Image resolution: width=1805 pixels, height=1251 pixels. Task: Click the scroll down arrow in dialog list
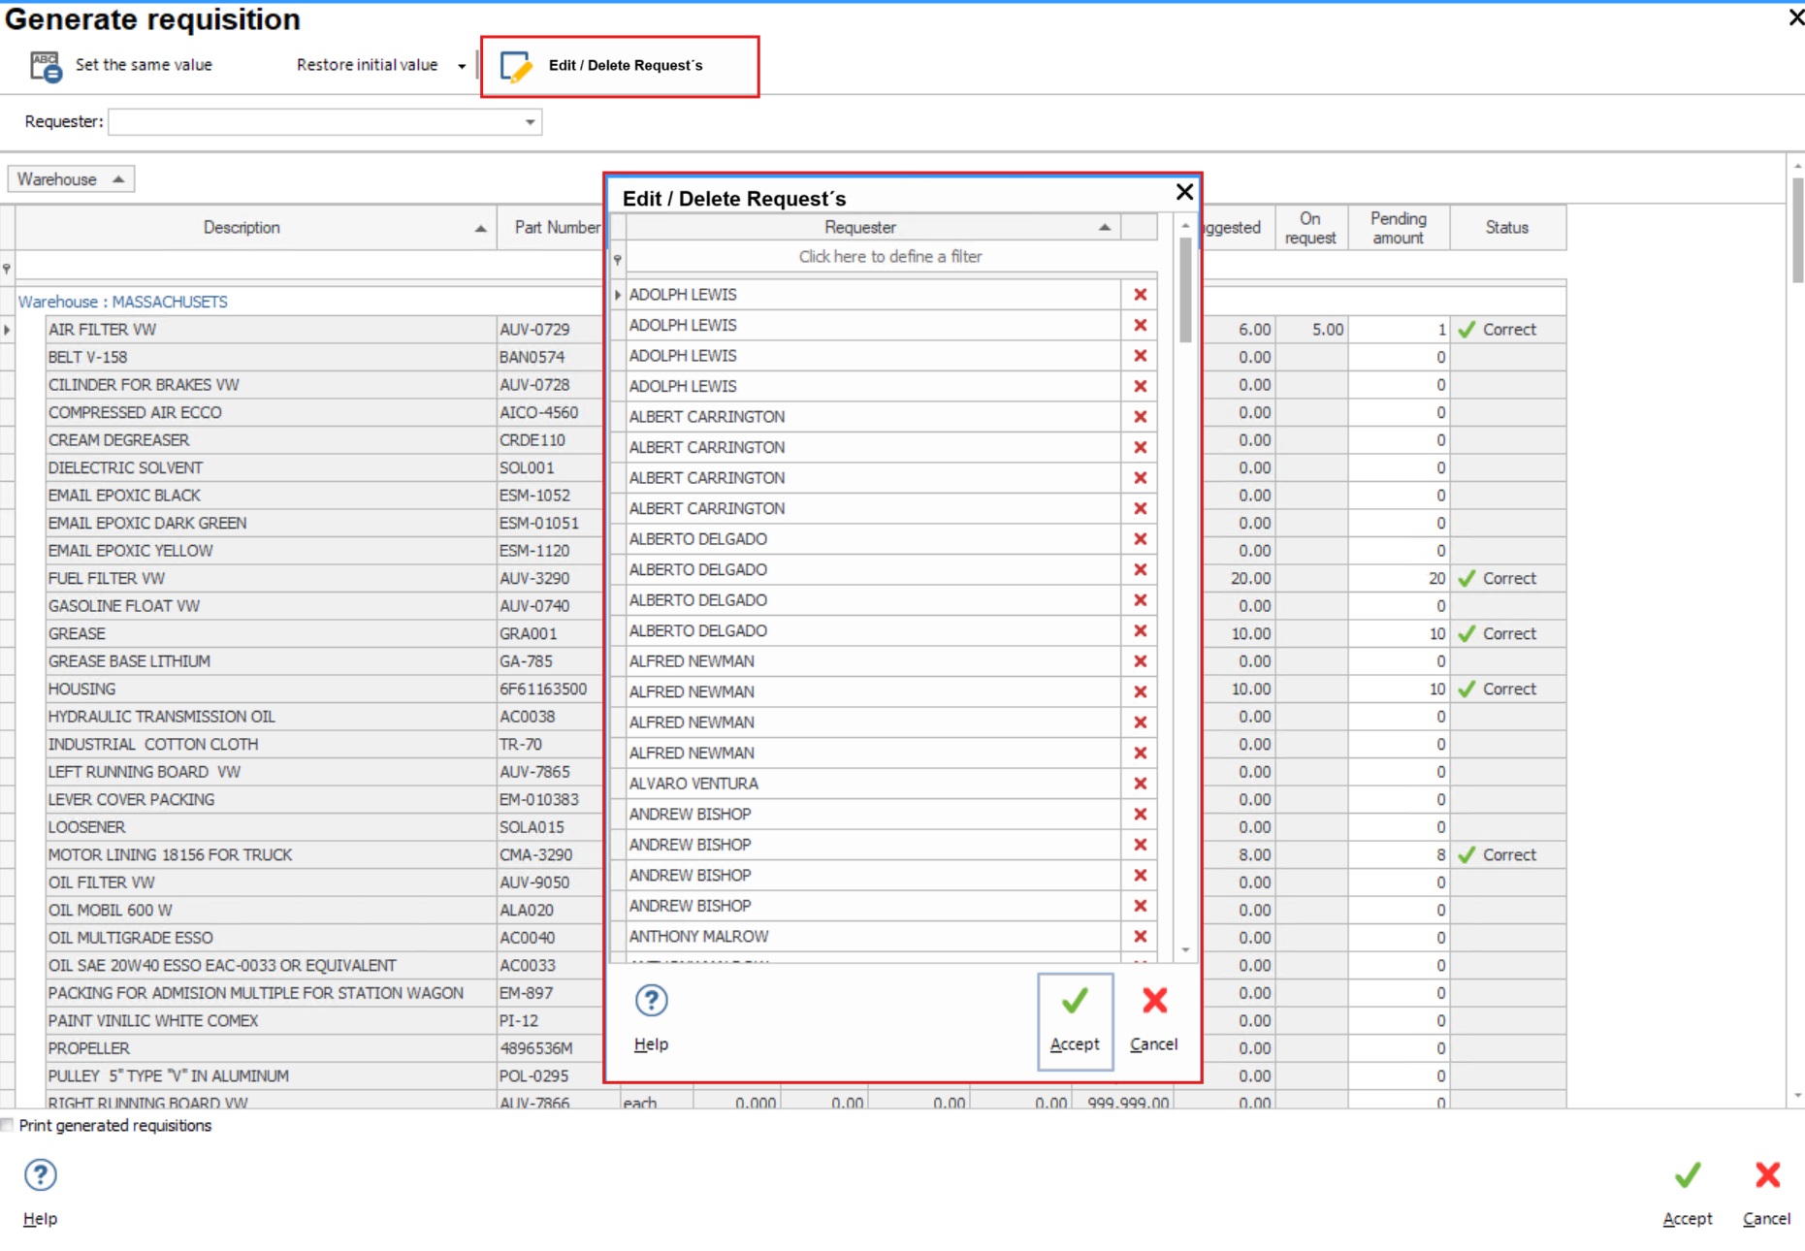(1185, 950)
